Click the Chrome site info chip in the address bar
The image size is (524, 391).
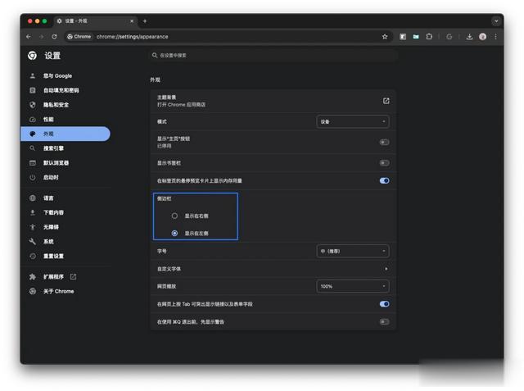coord(79,37)
